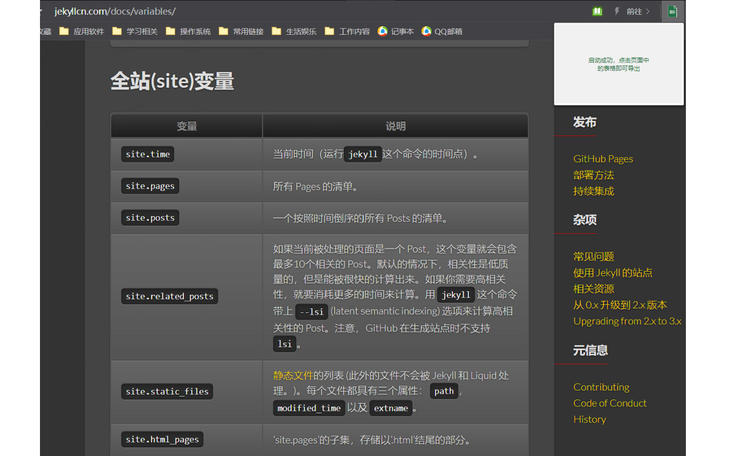Open the 静态文件 link in the table
The image size is (731, 456).
pos(293,376)
